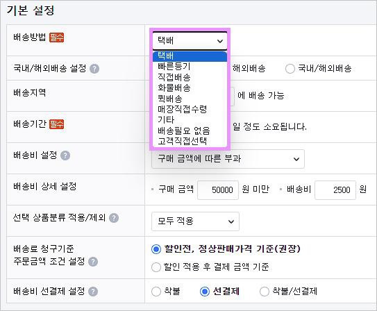This screenshot has width=377, height=311.
Task: Select 착불 payment option
Action: coord(156,292)
